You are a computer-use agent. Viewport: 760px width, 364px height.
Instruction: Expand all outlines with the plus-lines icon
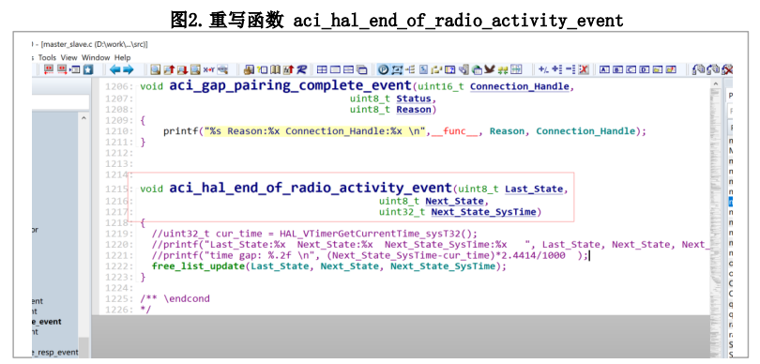[557, 69]
